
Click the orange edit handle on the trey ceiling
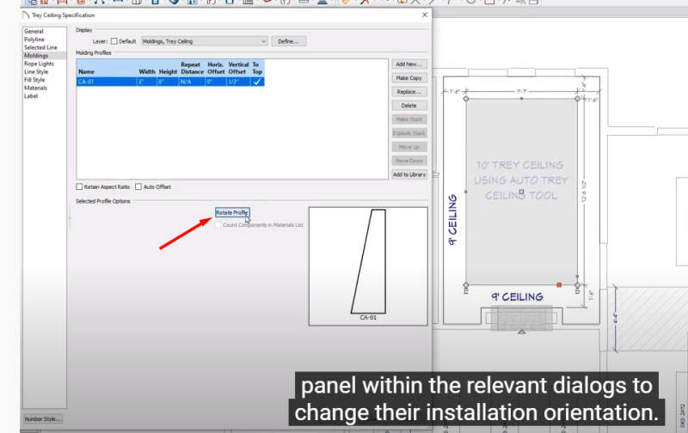tap(559, 284)
